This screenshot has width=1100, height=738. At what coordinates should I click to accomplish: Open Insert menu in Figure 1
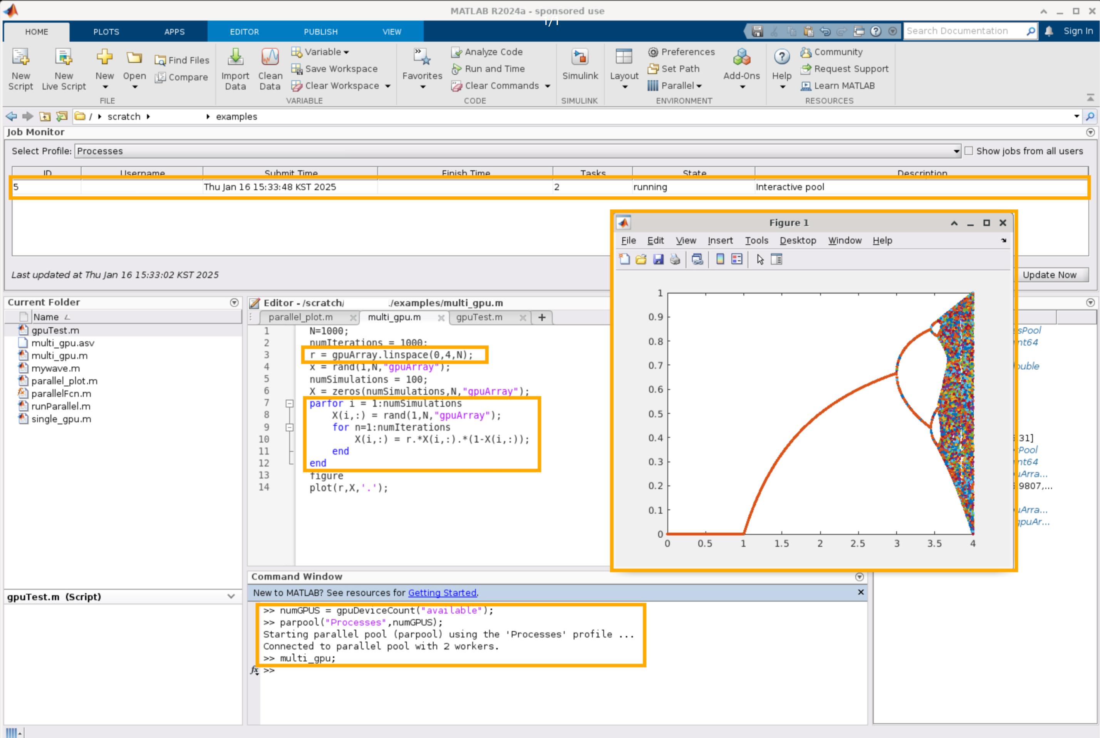pos(720,240)
